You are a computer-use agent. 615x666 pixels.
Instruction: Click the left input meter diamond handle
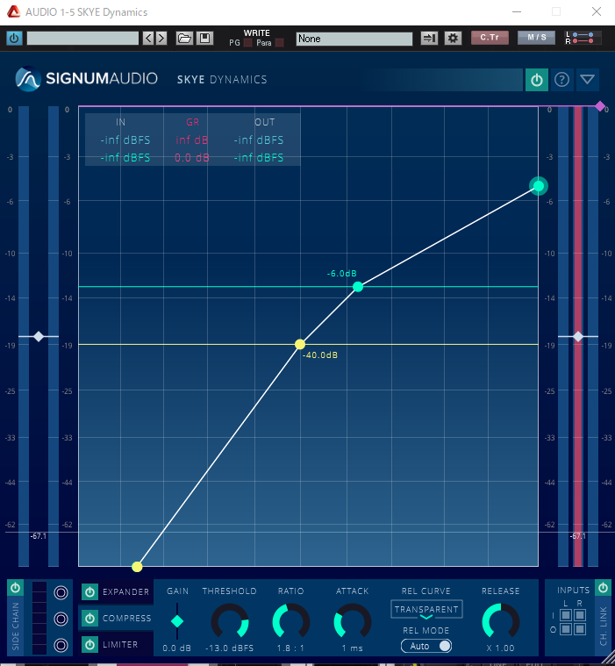pyautogui.click(x=39, y=336)
